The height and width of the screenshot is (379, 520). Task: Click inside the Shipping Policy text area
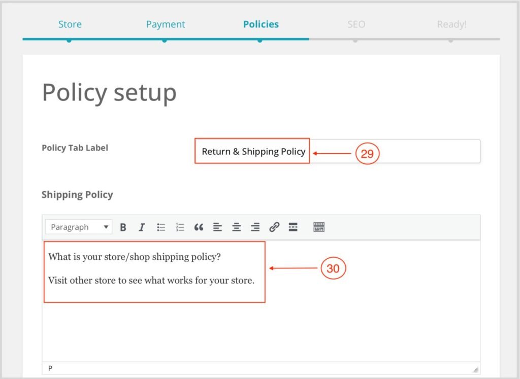(x=261, y=325)
